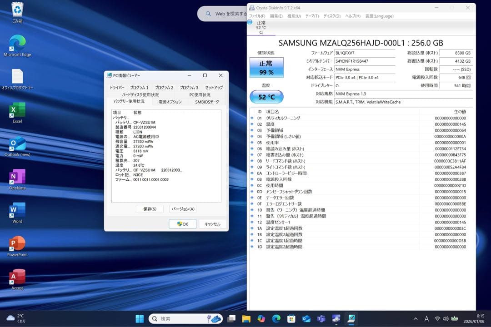Click the 保存(S) button
Viewport: 491px width, 327px height.
pos(150,208)
